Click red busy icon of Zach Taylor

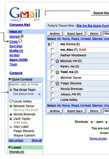11,119
